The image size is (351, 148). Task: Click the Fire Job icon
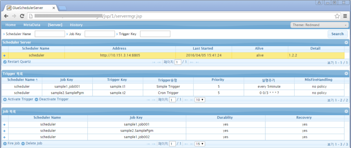point(5,144)
